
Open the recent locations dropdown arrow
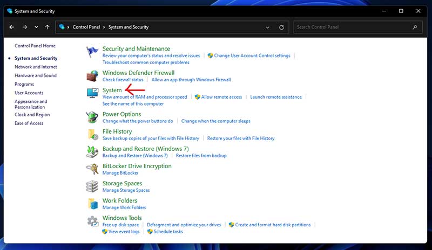36,27
